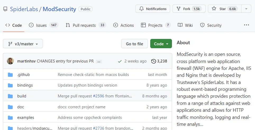Star the ModSecurity repository

pos(225,9)
